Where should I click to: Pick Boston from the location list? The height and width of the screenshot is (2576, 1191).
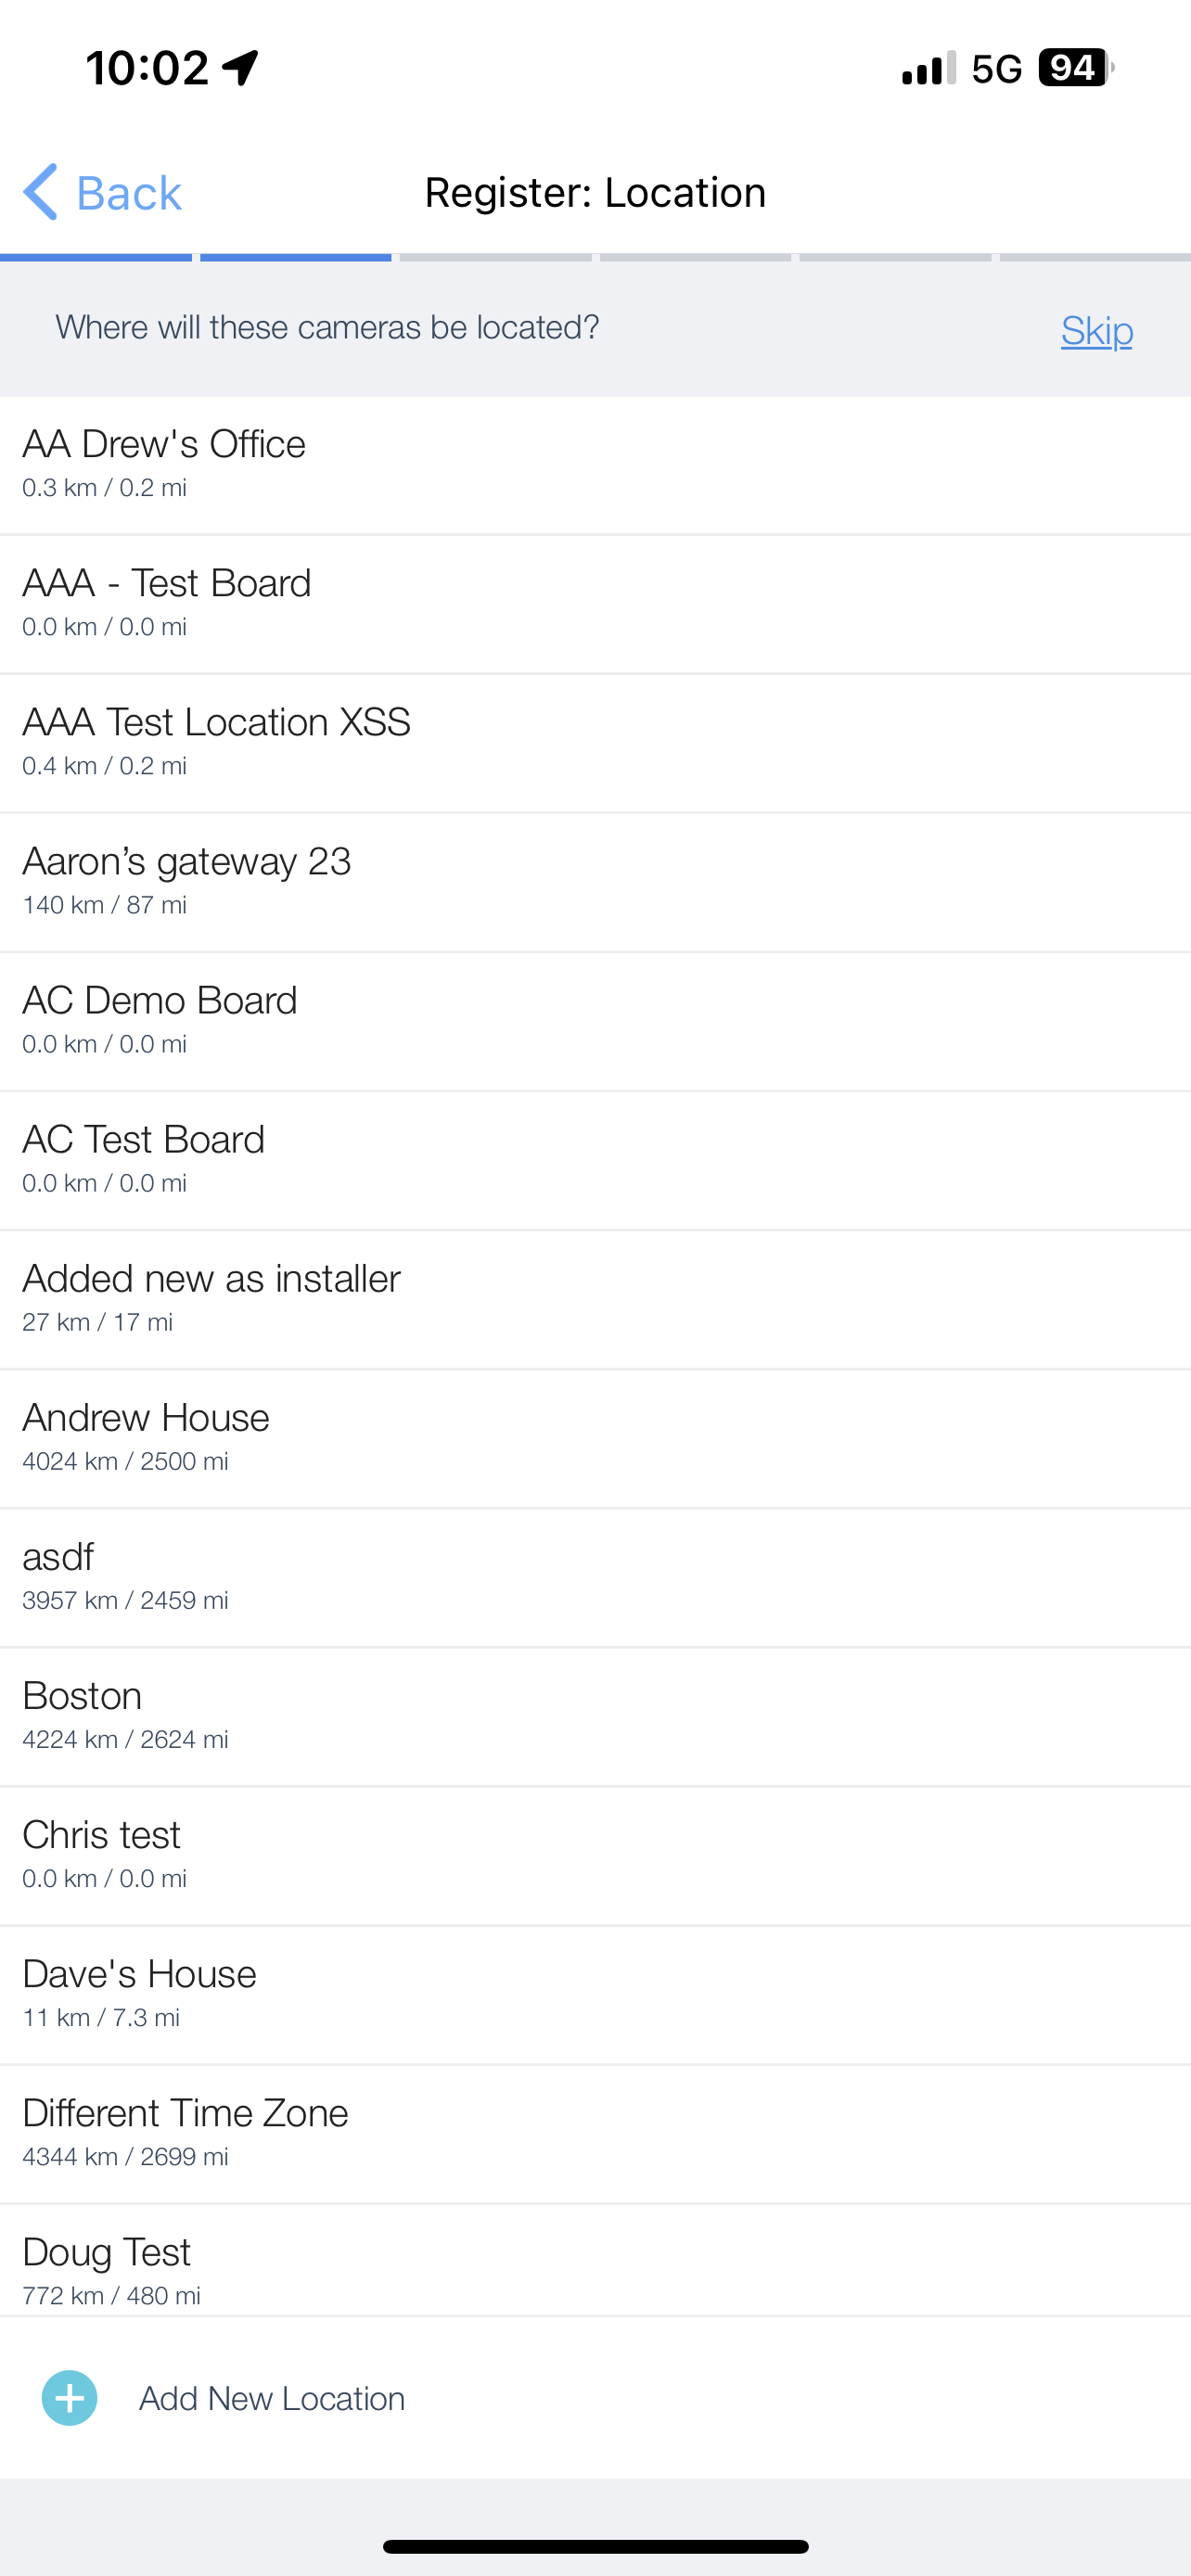point(595,1715)
